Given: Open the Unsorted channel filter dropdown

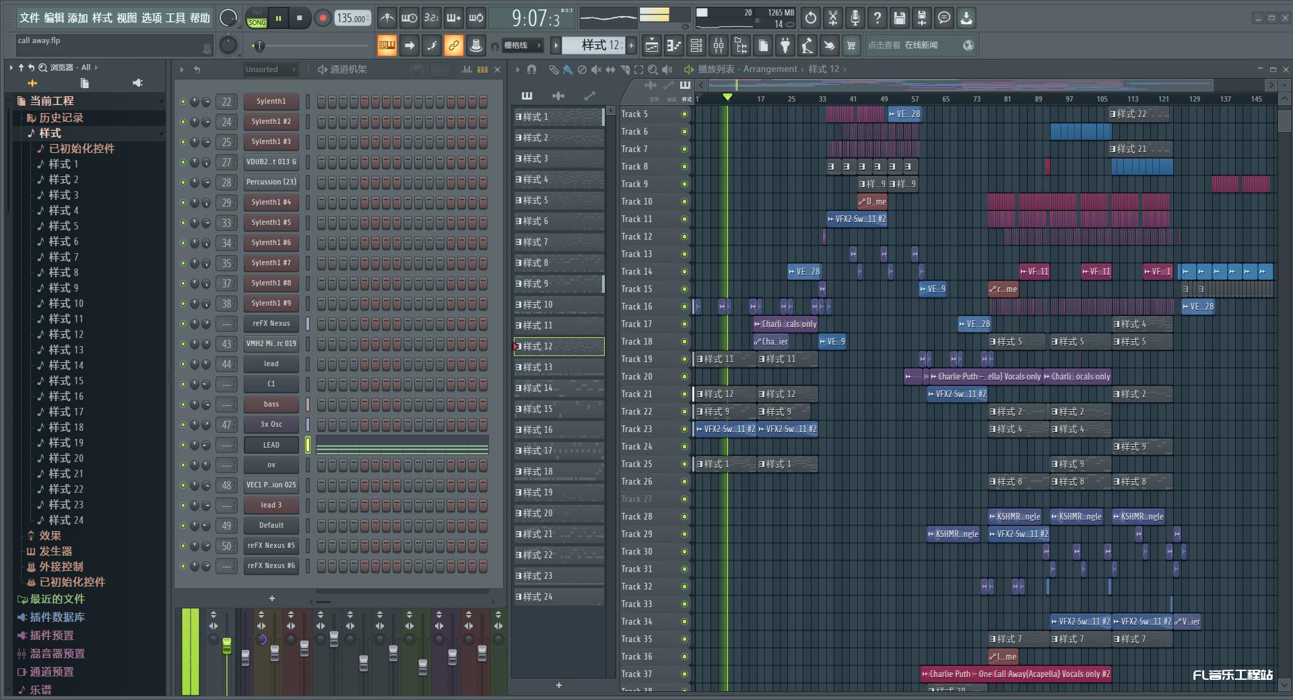Looking at the screenshot, I should (x=270, y=69).
